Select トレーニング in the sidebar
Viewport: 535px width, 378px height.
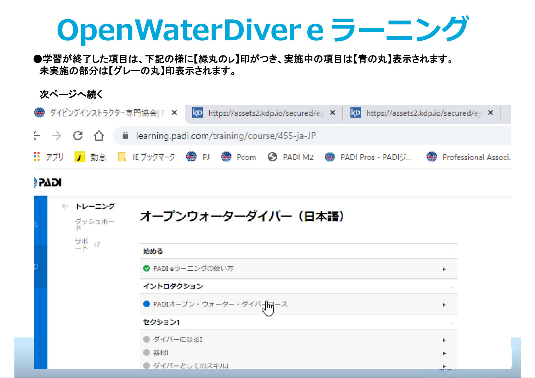coord(95,206)
